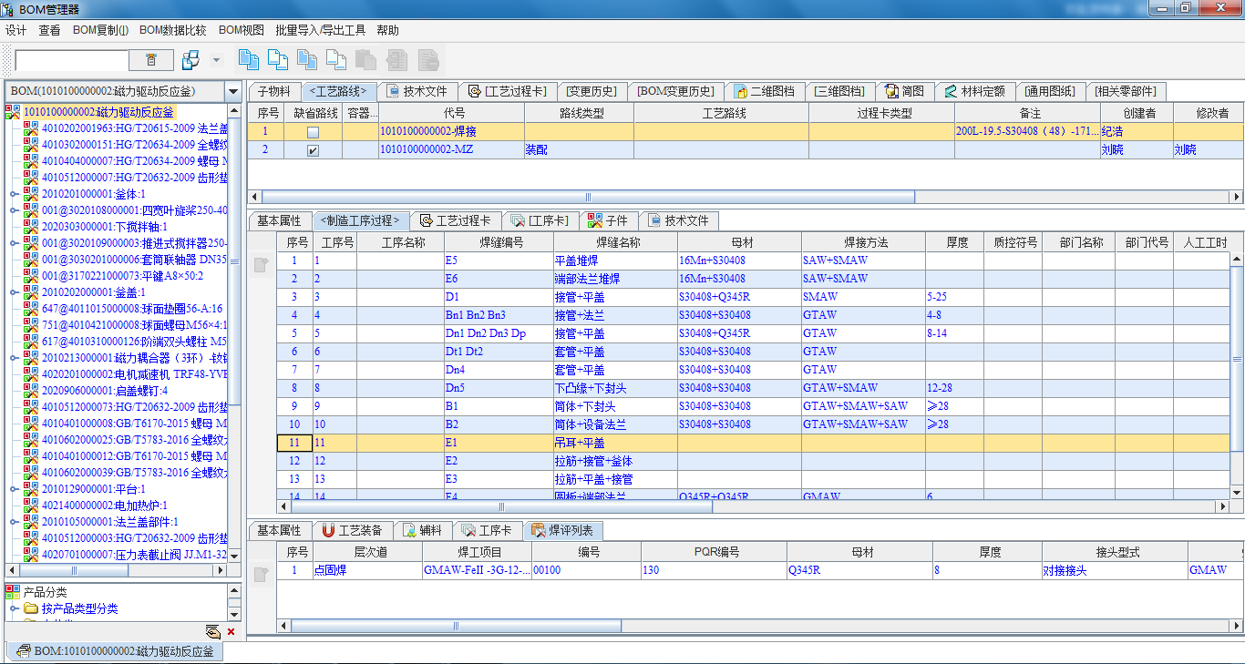This screenshot has width=1245, height=664.
Task: Click the hand icon below product classification panel
Action: (212, 631)
